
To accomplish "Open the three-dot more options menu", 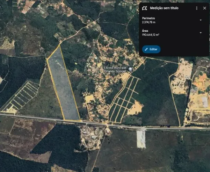I will coord(197,8).
